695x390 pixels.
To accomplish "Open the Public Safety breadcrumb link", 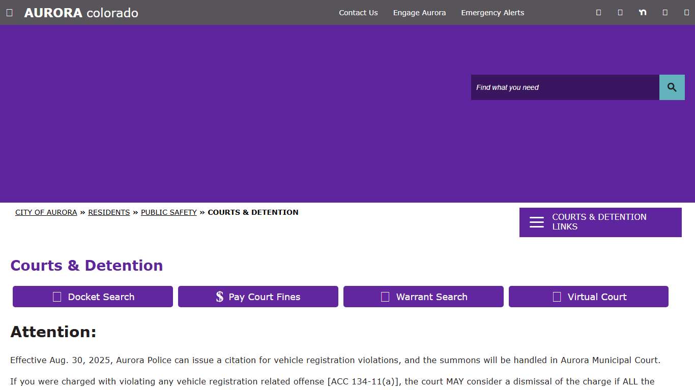I will coord(168,212).
